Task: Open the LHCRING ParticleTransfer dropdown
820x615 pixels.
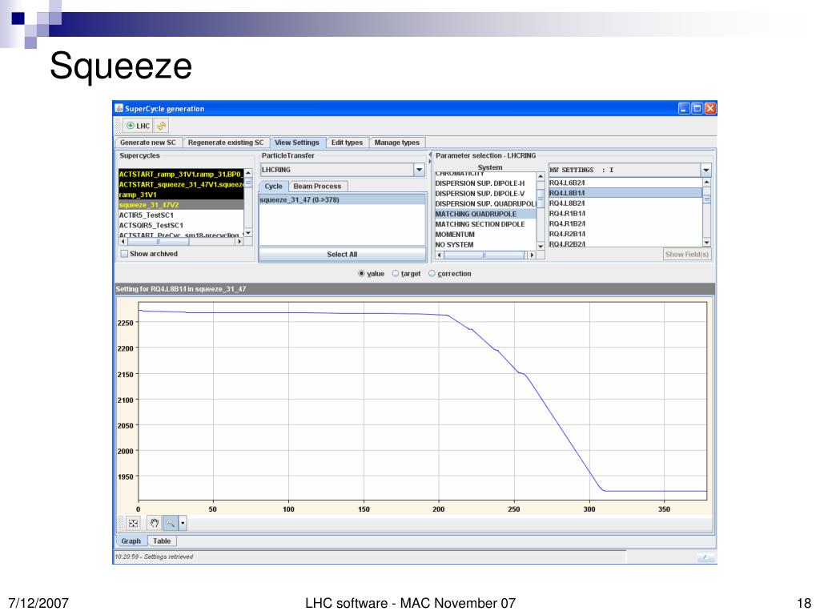Action: tap(419, 170)
